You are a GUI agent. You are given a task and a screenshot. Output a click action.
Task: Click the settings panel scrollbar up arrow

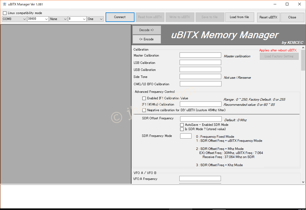click(x=303, y=48)
